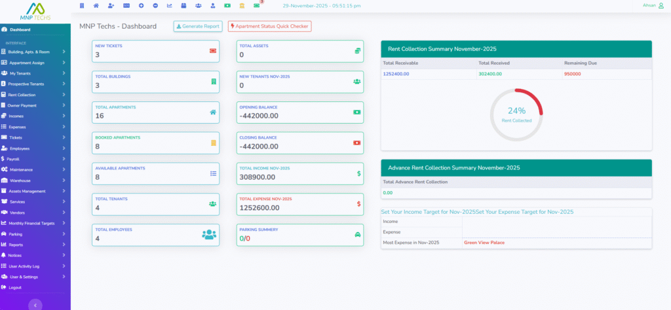Click the employee tie icon in top toolbar
The height and width of the screenshot is (310, 671).
point(213,5)
